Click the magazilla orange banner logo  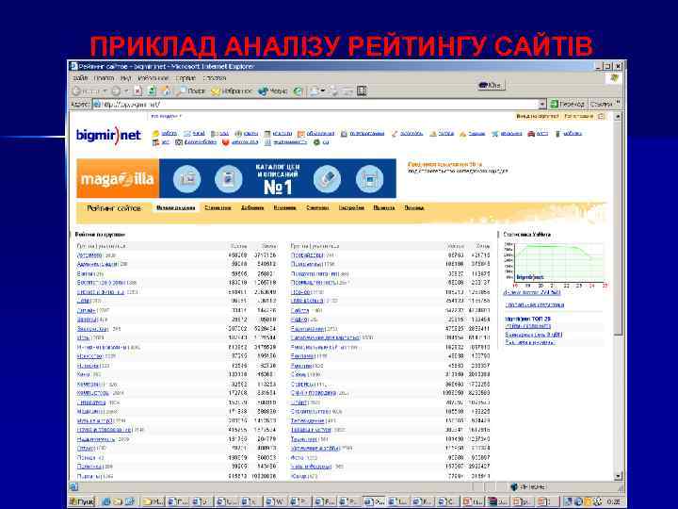click(x=118, y=178)
